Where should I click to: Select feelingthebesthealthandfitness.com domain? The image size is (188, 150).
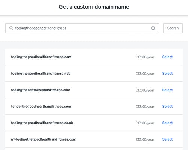pos(167,90)
